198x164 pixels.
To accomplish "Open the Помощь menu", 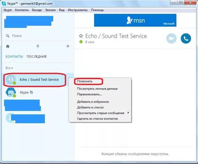I will [97, 10].
